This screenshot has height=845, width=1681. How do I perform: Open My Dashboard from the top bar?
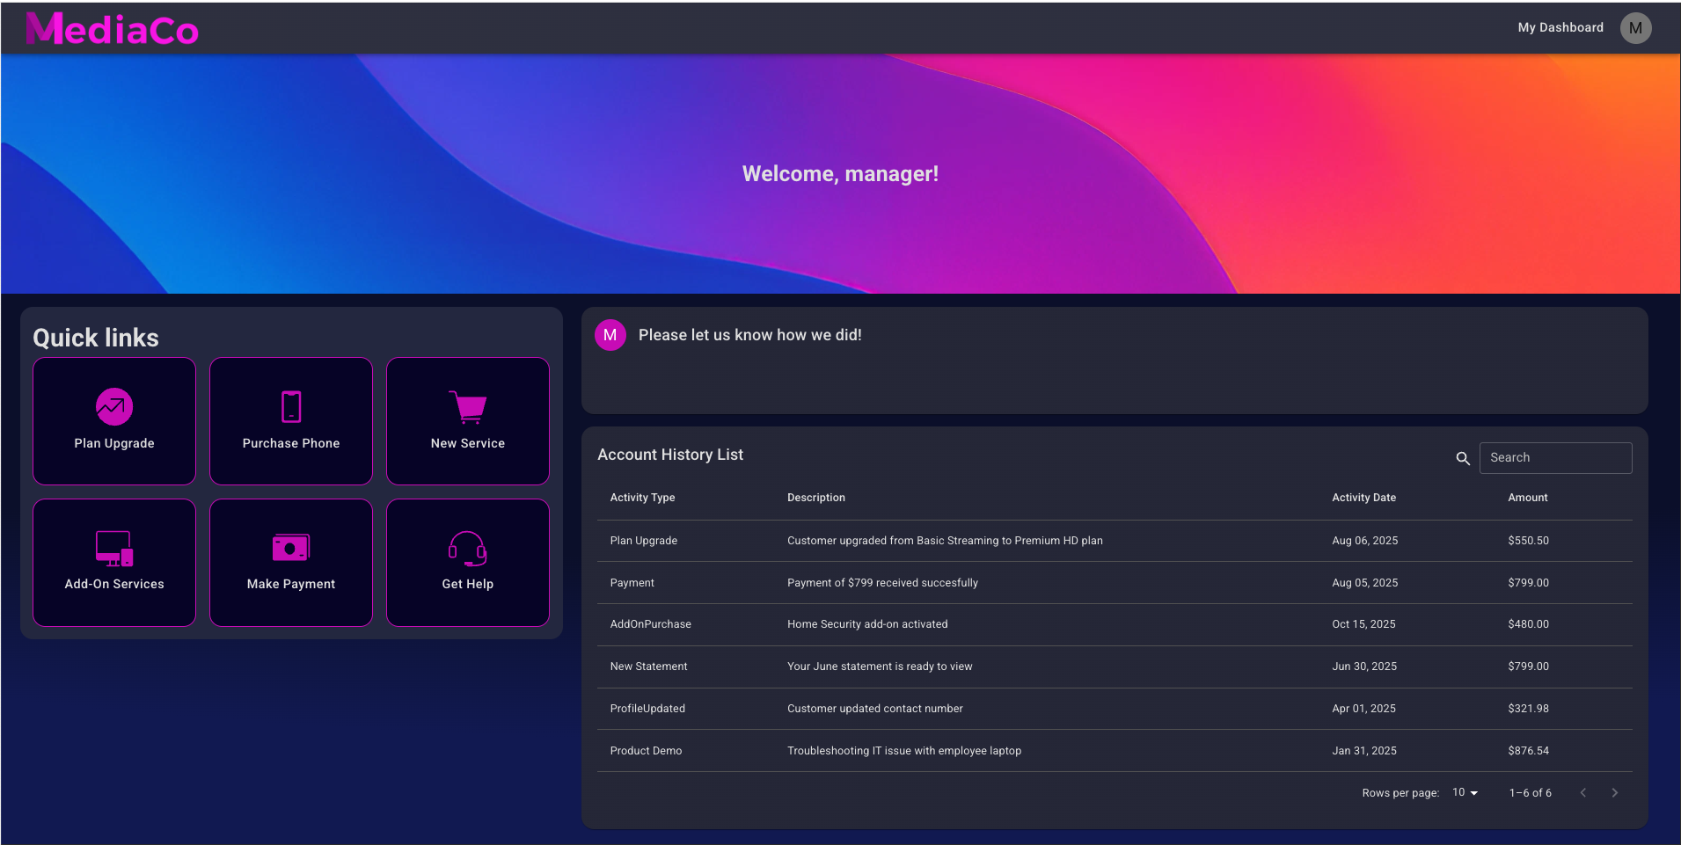point(1560,28)
